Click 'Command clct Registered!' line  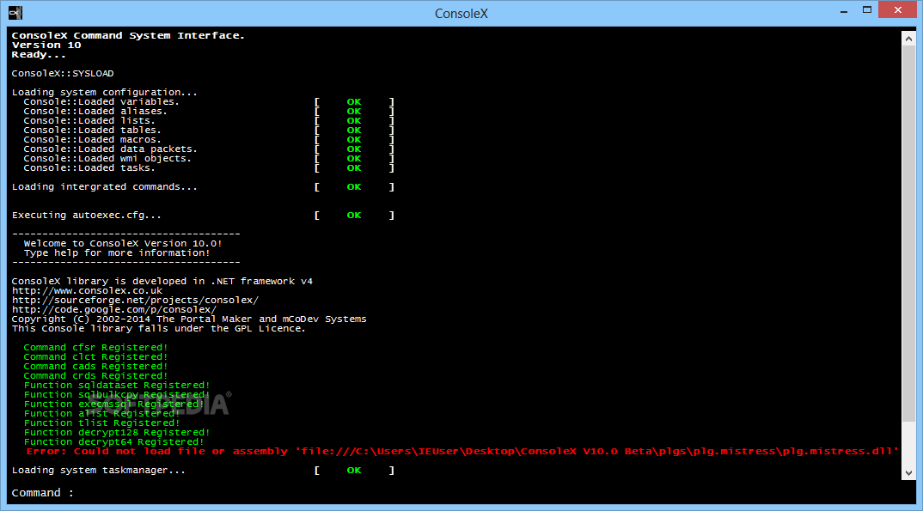click(x=96, y=357)
